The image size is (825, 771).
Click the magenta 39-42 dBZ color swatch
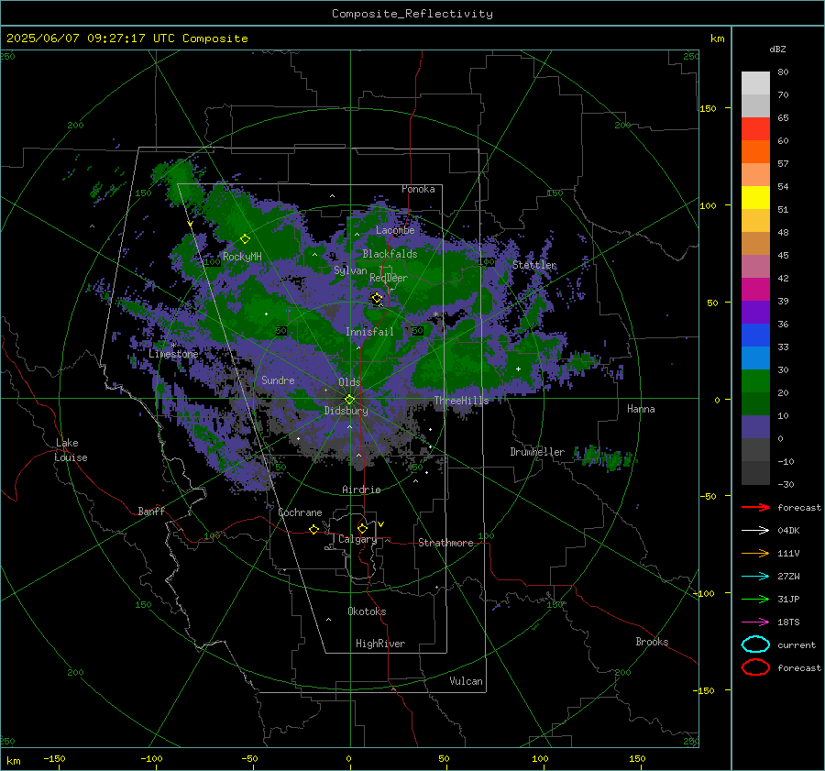pos(755,290)
